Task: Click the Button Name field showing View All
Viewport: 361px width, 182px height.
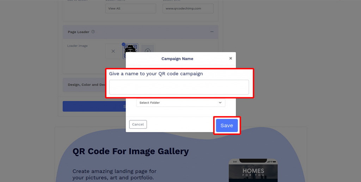Action: point(130,8)
